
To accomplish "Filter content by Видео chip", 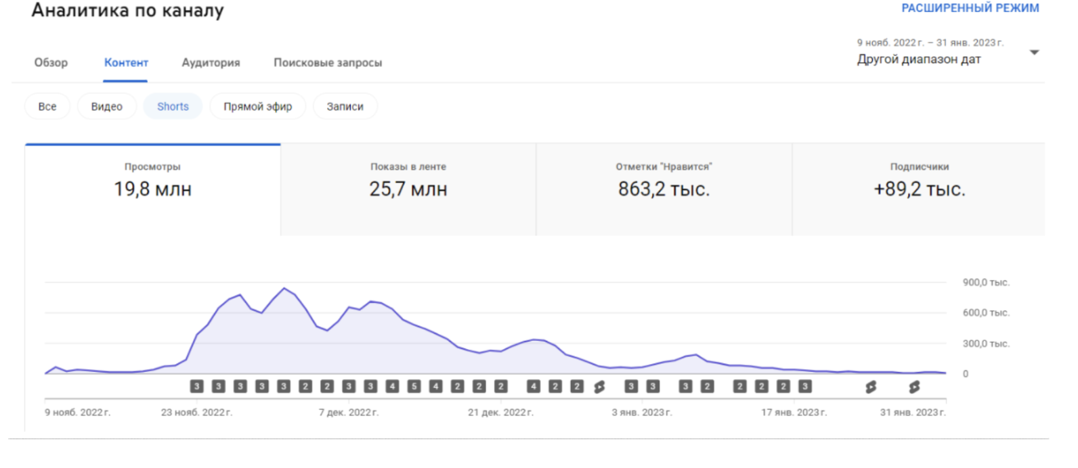I will [107, 106].
